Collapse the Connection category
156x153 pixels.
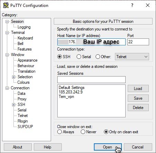(x=7, y=88)
